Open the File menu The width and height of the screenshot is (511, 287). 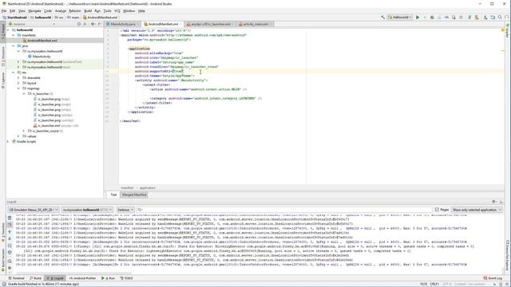pyautogui.click(x=4, y=10)
